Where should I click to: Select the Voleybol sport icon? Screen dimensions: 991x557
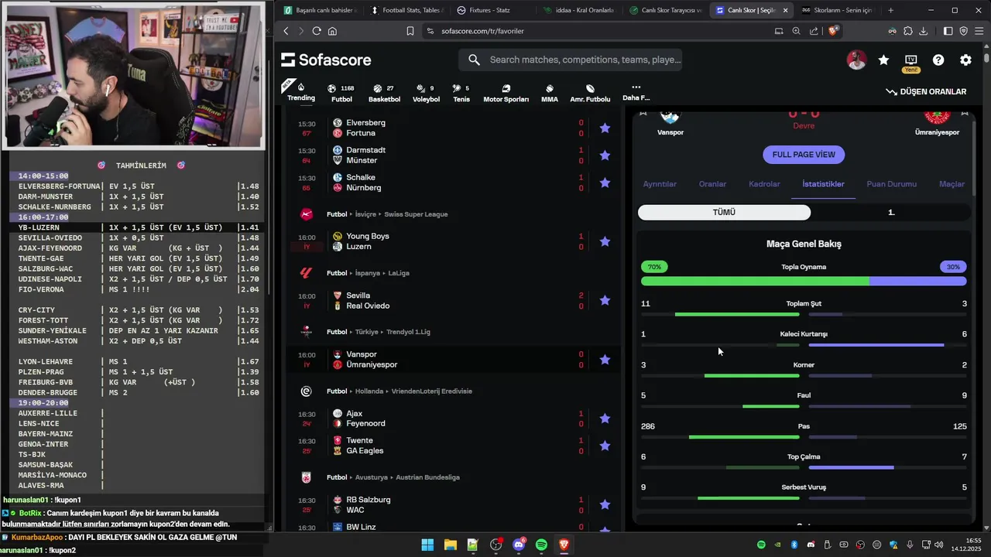click(426, 93)
